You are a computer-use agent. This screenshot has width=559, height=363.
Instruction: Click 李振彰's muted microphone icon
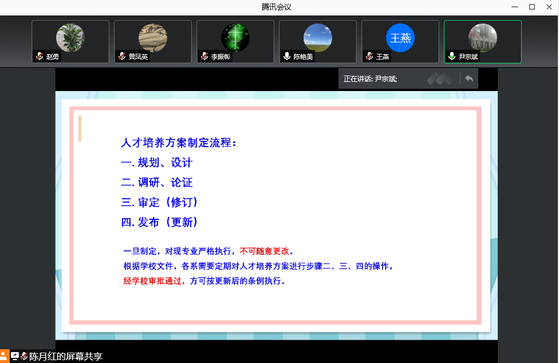(204, 57)
